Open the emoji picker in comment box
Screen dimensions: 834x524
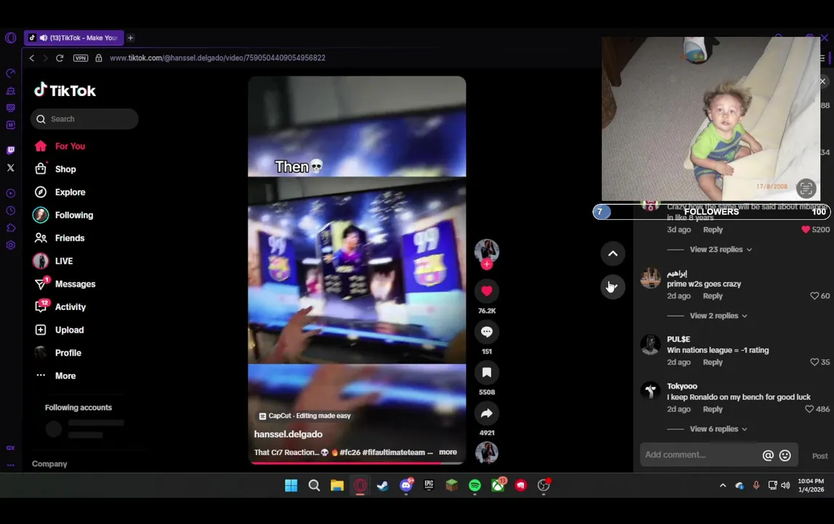pos(785,456)
